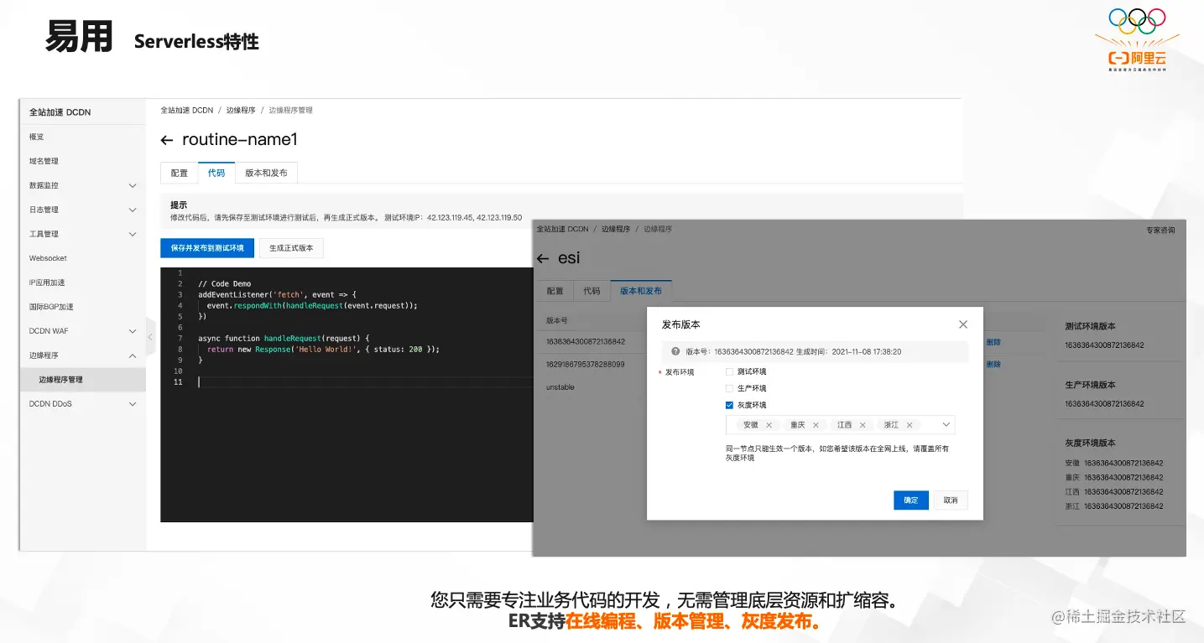The image size is (1204, 643).
Task: Click version 1629186795378288099 in the table
Action: coord(586,365)
